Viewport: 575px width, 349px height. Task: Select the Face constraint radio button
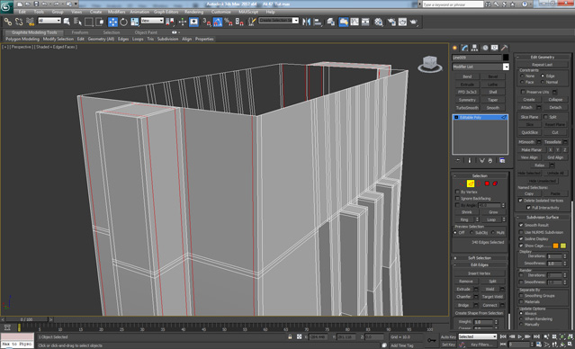(522, 82)
